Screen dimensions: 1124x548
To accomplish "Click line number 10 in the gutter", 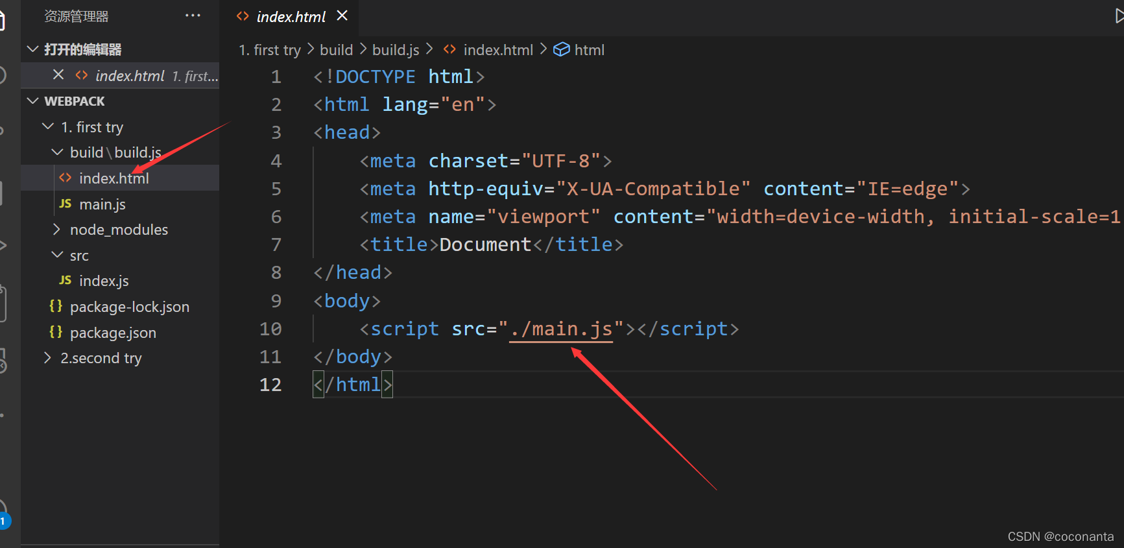I will (x=270, y=329).
